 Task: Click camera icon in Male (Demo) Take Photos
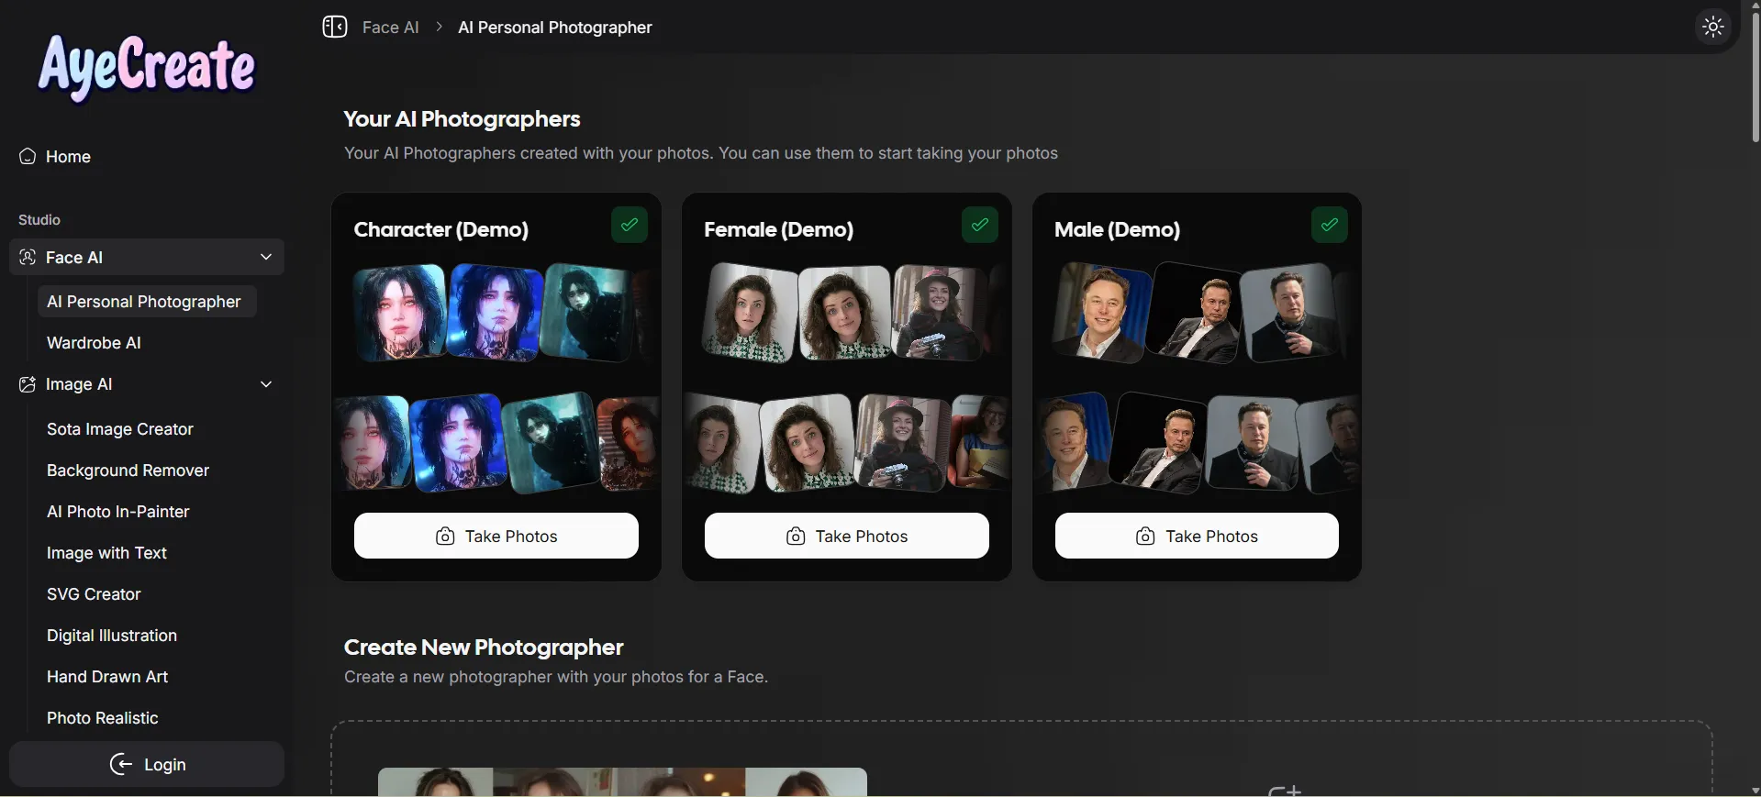pos(1145,537)
